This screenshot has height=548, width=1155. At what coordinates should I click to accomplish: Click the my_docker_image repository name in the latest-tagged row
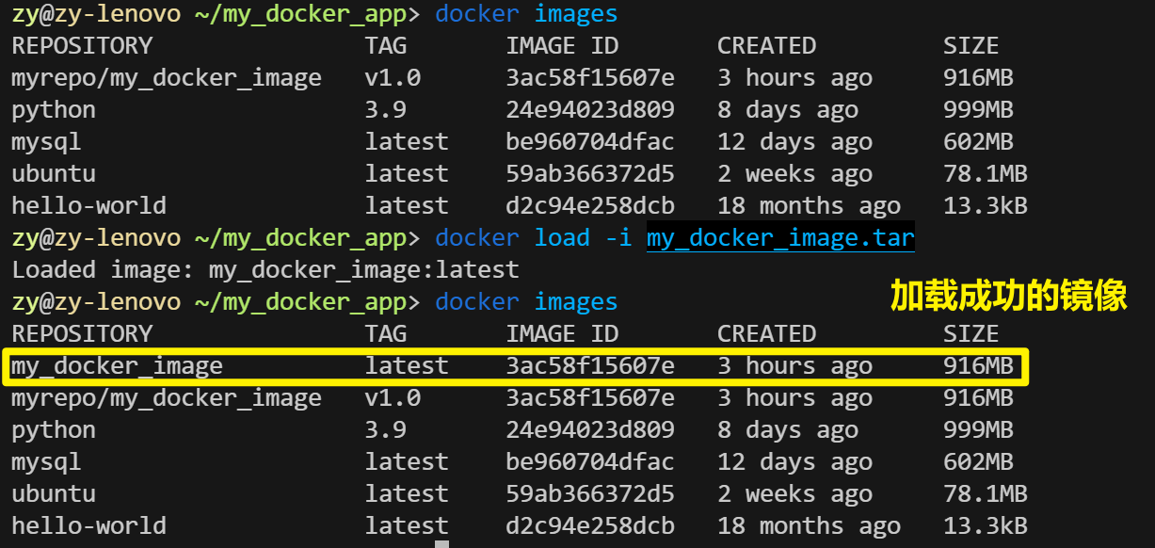[x=118, y=366]
